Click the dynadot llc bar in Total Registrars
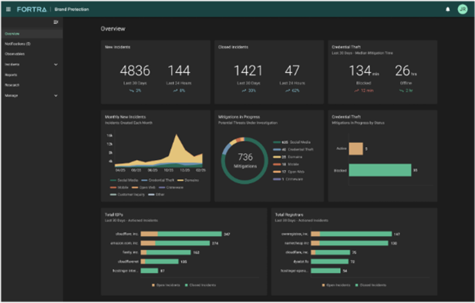 point(329,261)
